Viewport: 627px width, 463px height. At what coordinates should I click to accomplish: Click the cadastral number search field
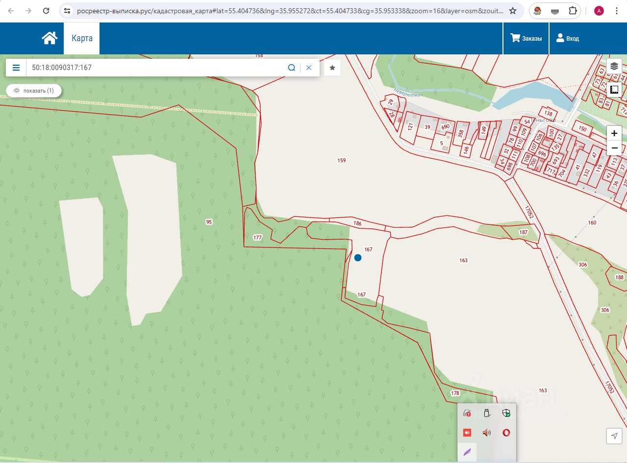coord(157,68)
